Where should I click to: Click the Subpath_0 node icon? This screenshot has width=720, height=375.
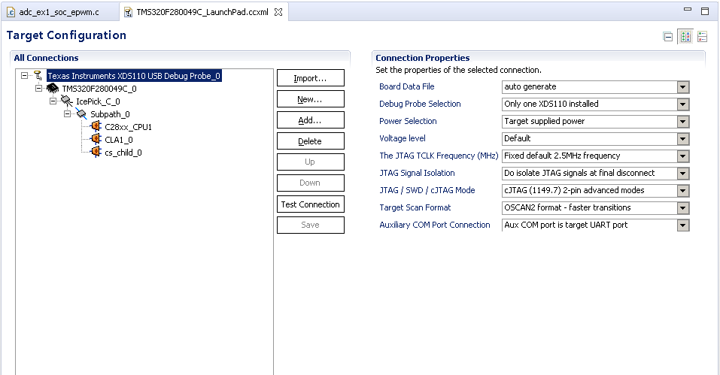pyautogui.click(x=81, y=113)
